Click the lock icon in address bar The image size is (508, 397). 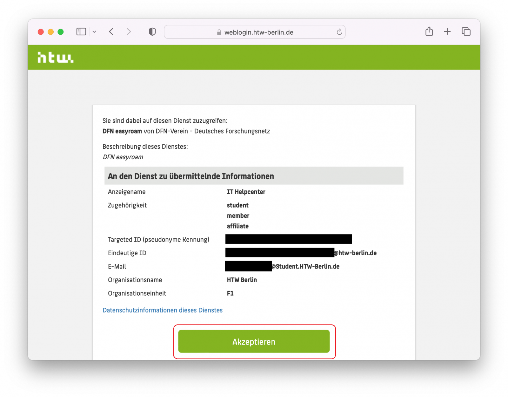[219, 32]
